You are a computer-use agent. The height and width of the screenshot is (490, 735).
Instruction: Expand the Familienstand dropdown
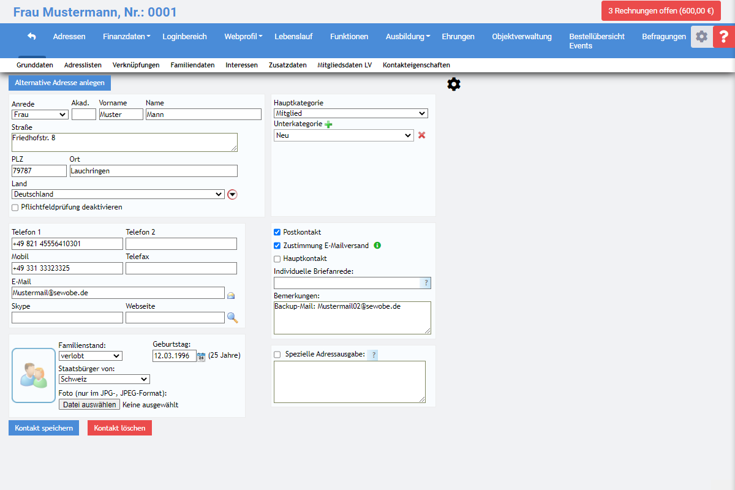coord(90,356)
